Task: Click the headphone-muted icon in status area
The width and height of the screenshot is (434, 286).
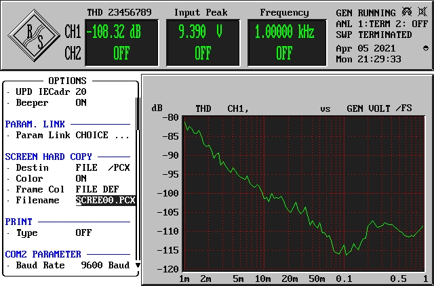Action: [x=407, y=12]
